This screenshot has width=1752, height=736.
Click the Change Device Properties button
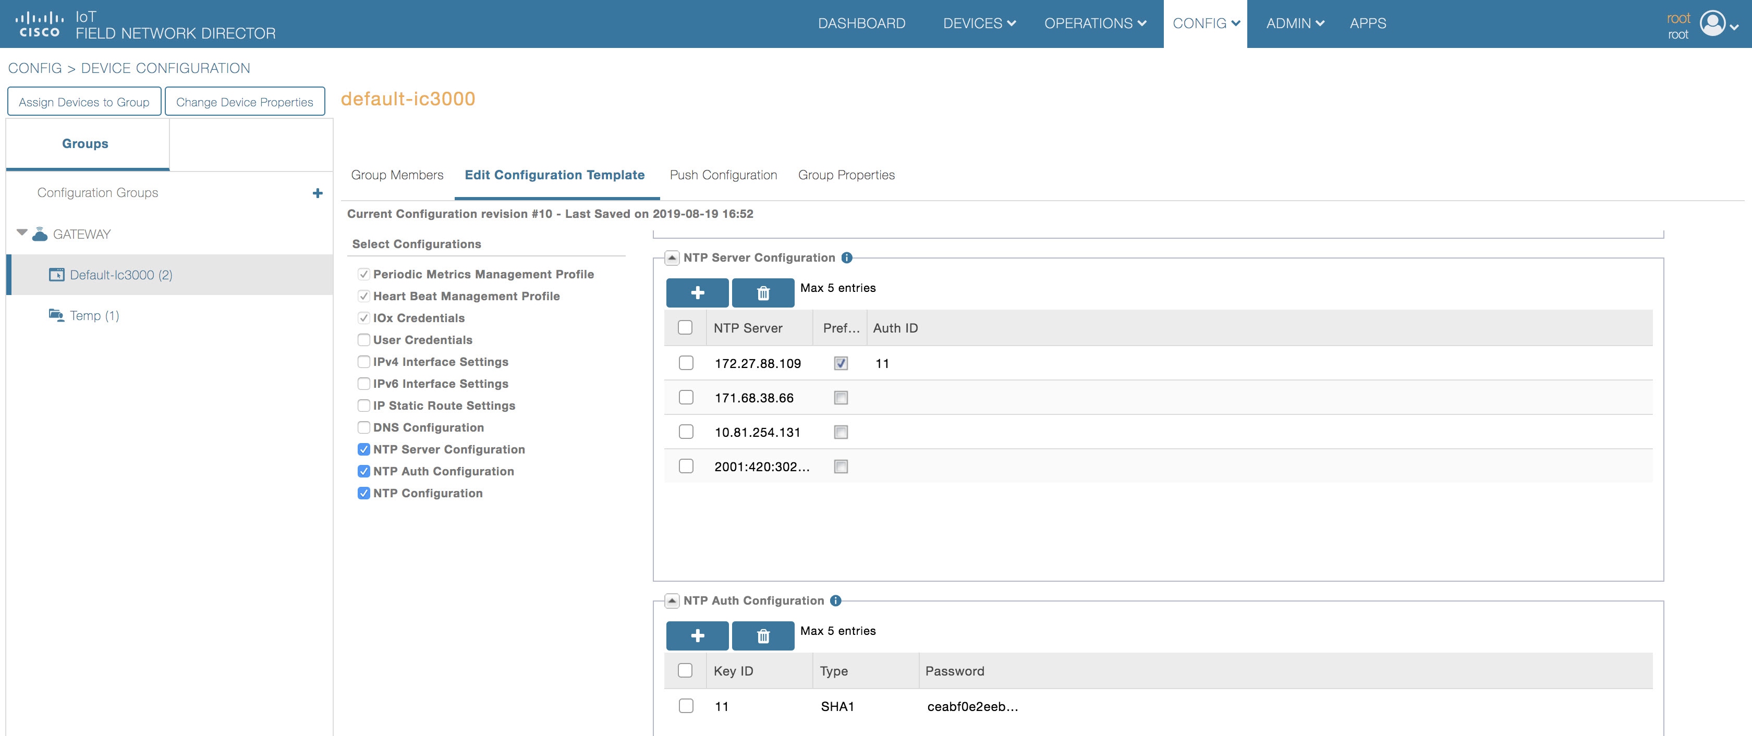(x=245, y=101)
